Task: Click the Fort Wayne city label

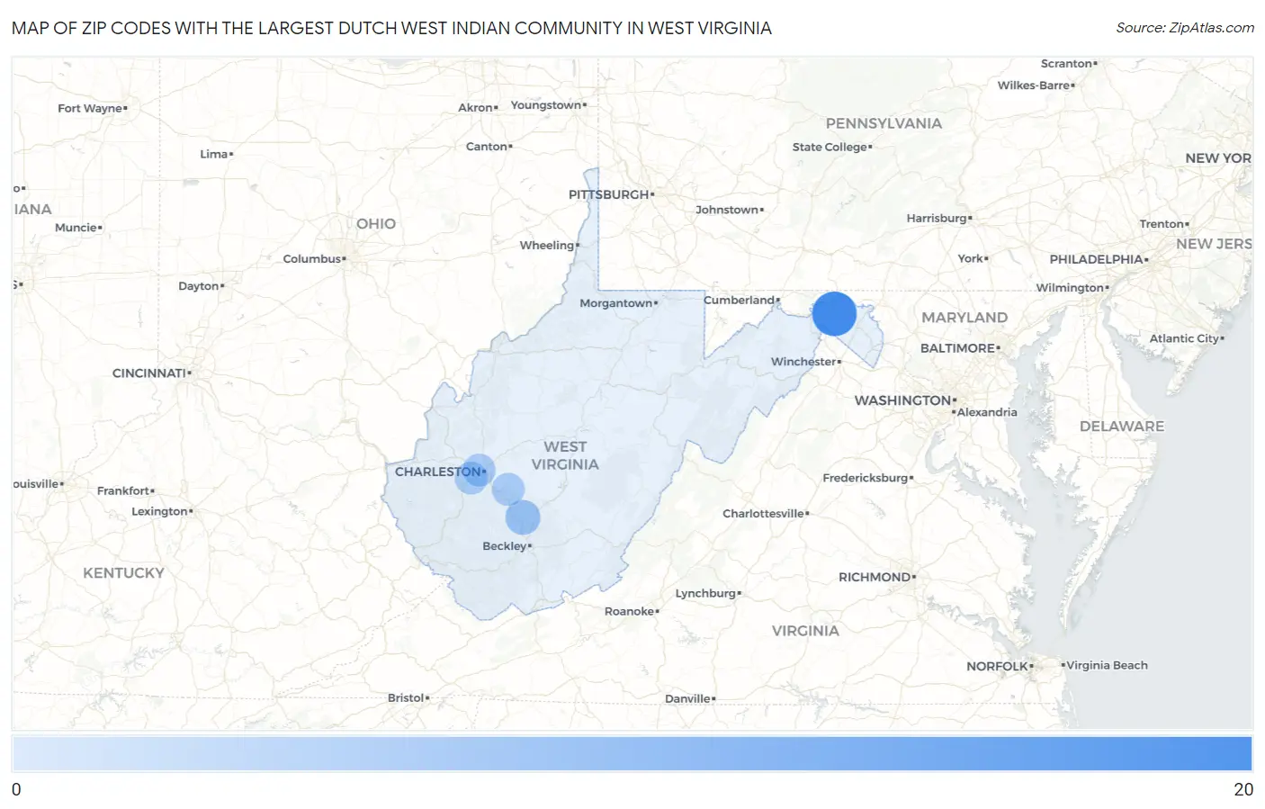Action: 90,108
